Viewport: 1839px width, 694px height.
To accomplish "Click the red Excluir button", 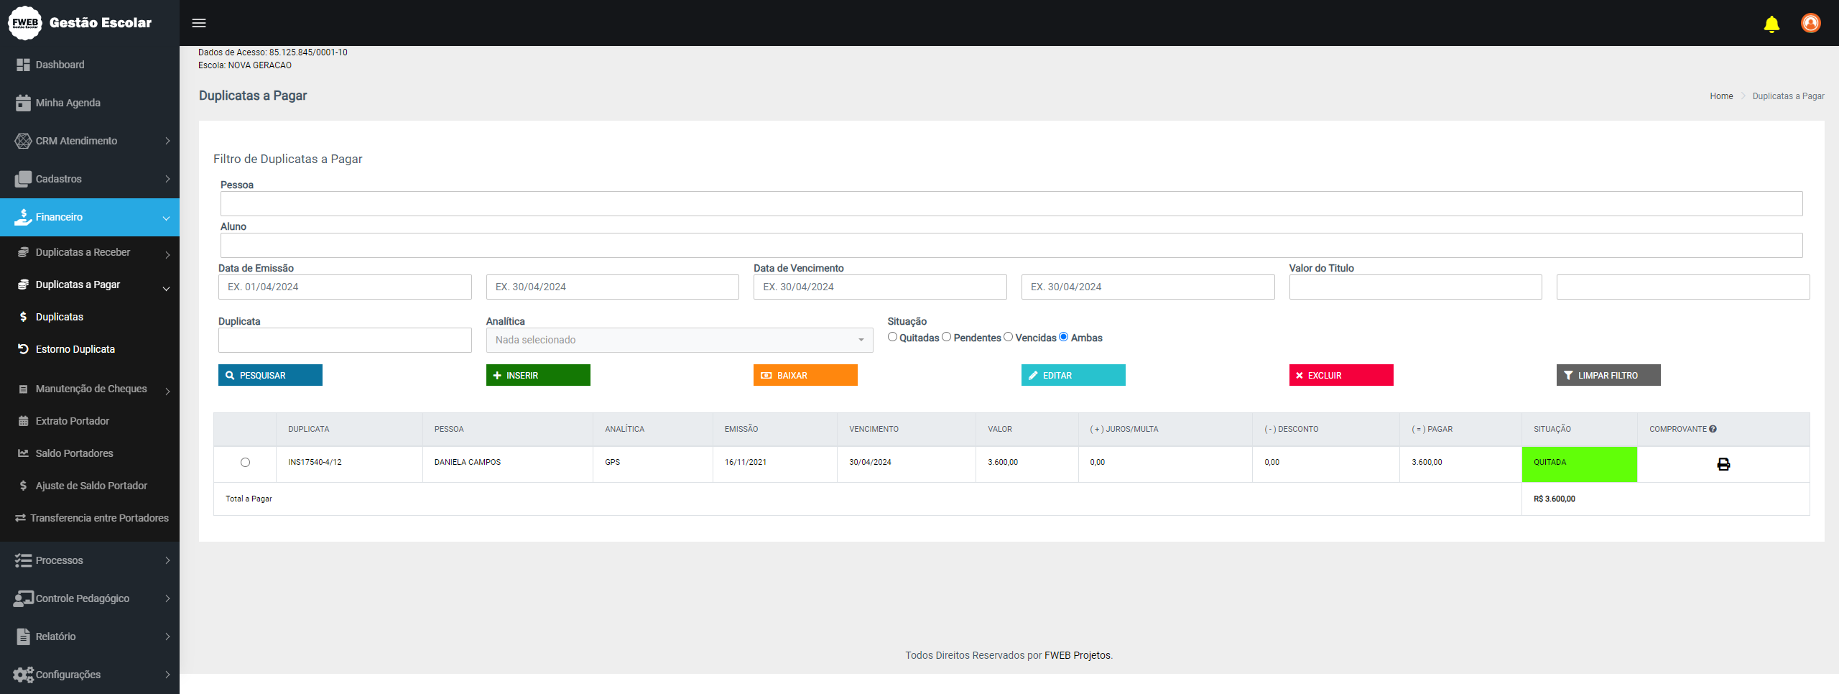I will 1340,375.
